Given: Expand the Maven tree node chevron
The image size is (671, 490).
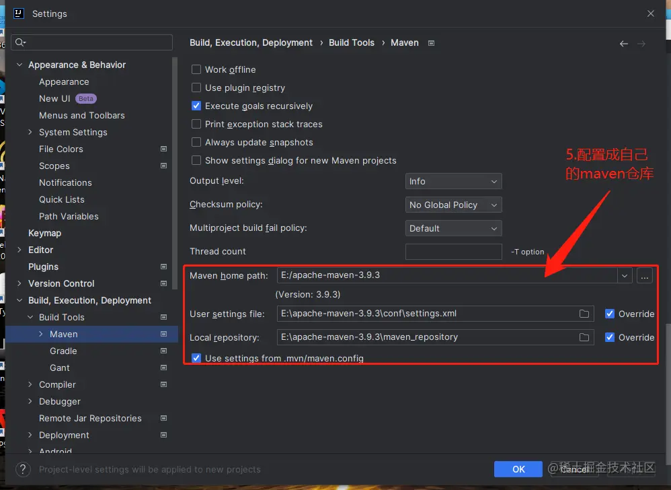Looking at the screenshot, I should coord(40,334).
